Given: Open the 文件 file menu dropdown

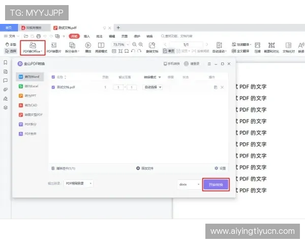Looking at the screenshot, I should click(12, 36).
